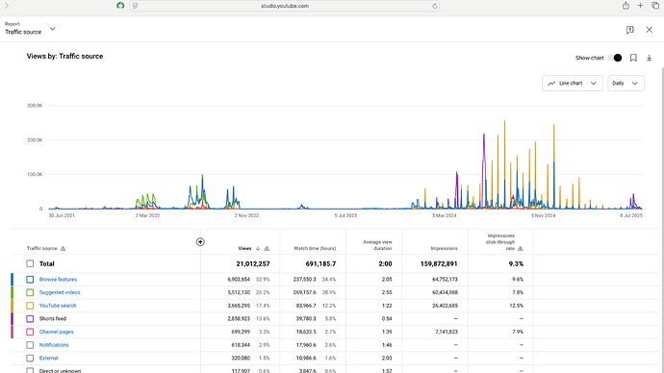Click the 5 Mar 2024 axis date
The image size is (664, 373).
click(x=445, y=215)
